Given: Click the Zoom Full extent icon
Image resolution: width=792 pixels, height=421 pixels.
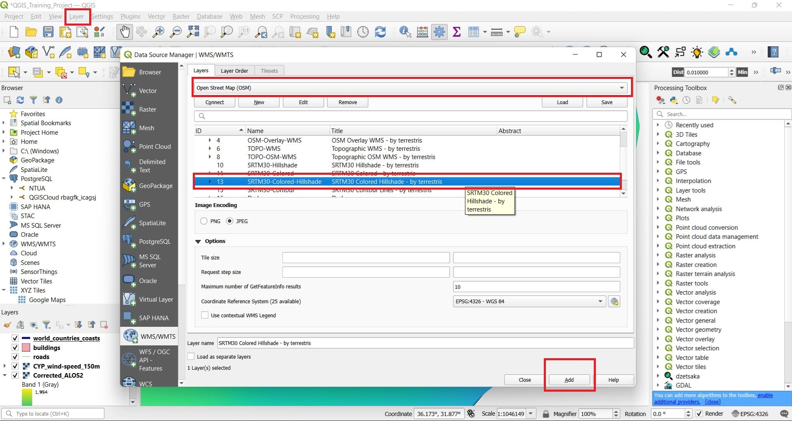Looking at the screenshot, I should point(193,32).
